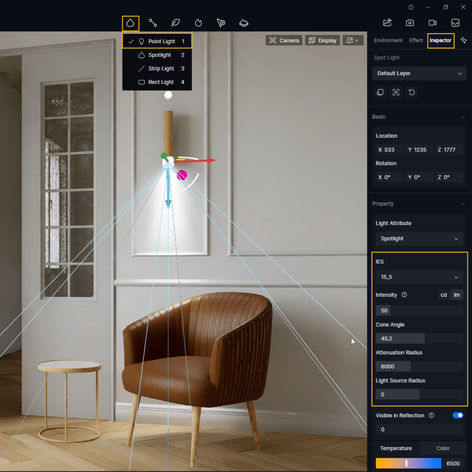Open the layers stack tool in the toolbar
This screenshot has width=472, height=472.
click(243, 23)
